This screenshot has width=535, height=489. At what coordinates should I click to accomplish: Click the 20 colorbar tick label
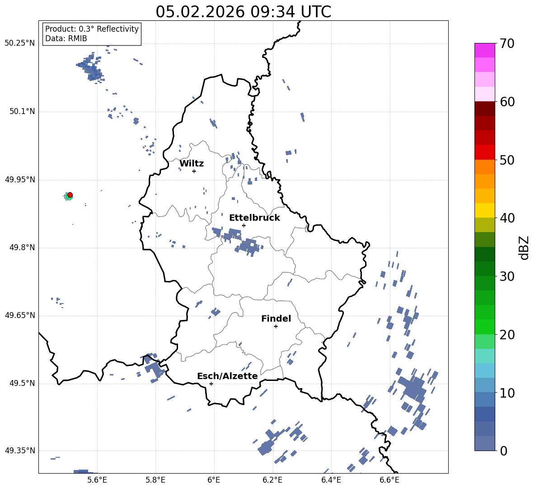click(x=507, y=334)
